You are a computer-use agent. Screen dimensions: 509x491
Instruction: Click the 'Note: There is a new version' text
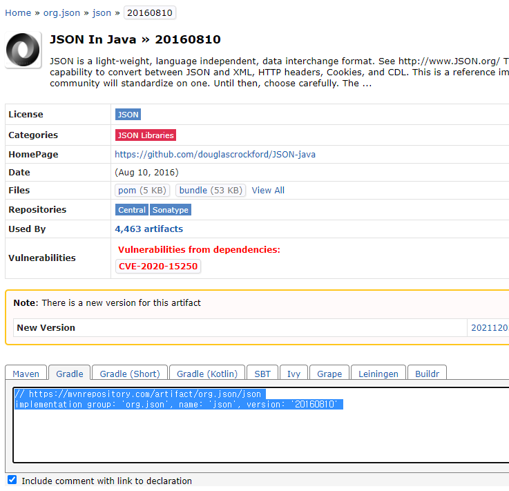click(x=107, y=302)
